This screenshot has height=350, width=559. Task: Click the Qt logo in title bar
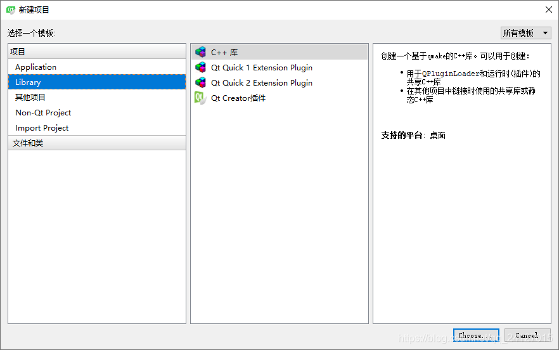point(11,10)
